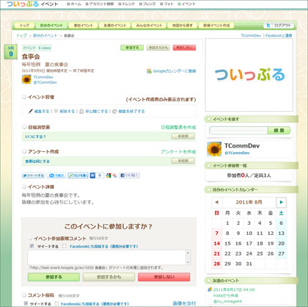Click the button in the 食事は何にする row
Viewport: 308px width, 307px height.
point(183,161)
